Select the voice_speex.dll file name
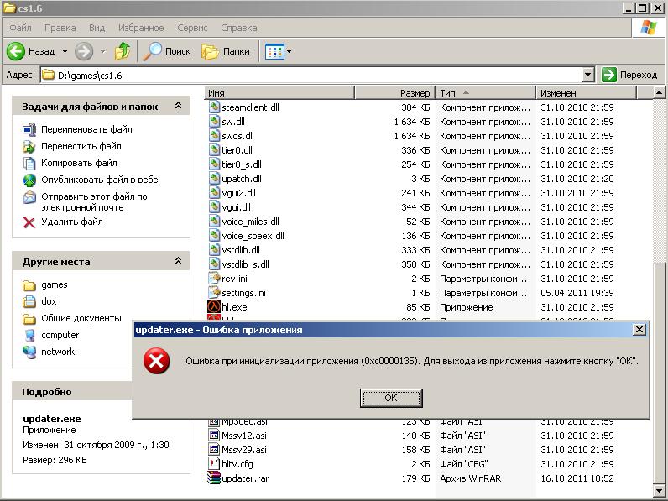 pyautogui.click(x=253, y=236)
